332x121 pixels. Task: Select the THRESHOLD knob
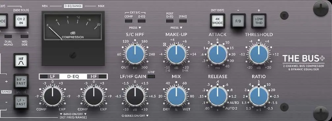(x=258, y=54)
